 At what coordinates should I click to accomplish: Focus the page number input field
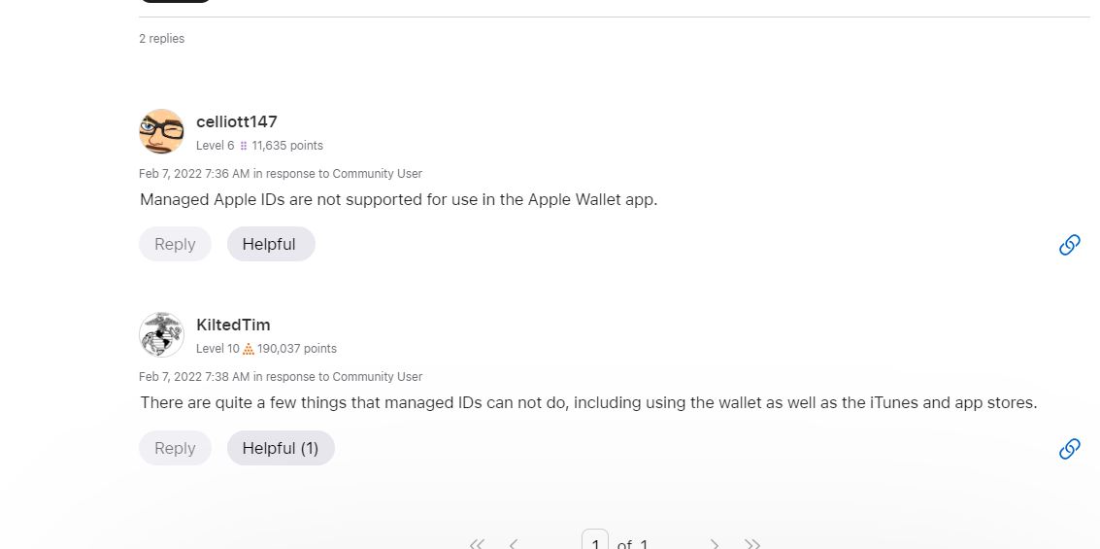point(595,541)
